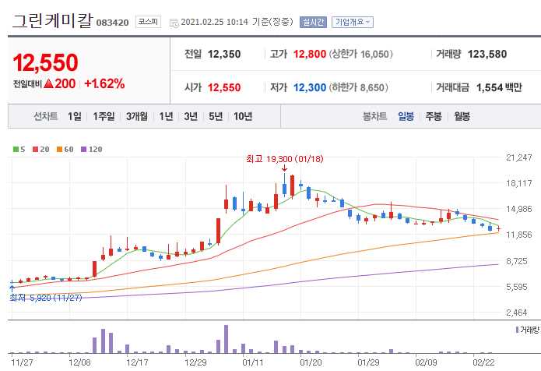This screenshot has width=541, height=371.
Task: Select the 5년 line chart tab
Action: (216, 116)
